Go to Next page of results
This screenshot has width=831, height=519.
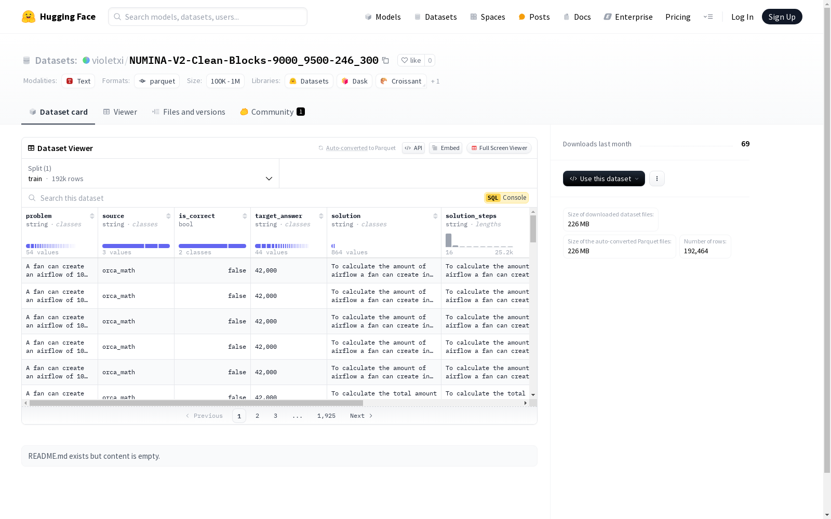coord(361,416)
